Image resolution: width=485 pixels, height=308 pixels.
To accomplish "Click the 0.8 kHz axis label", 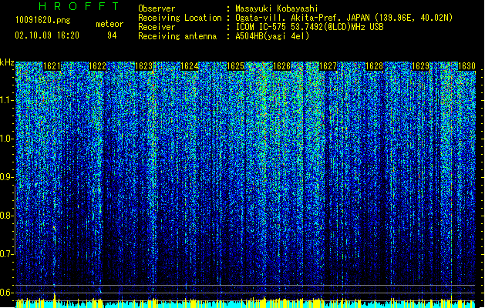I will tap(7, 216).
